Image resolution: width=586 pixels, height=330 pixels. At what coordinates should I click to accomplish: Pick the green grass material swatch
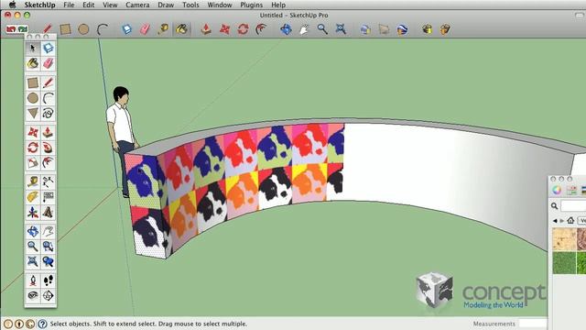tap(564, 263)
